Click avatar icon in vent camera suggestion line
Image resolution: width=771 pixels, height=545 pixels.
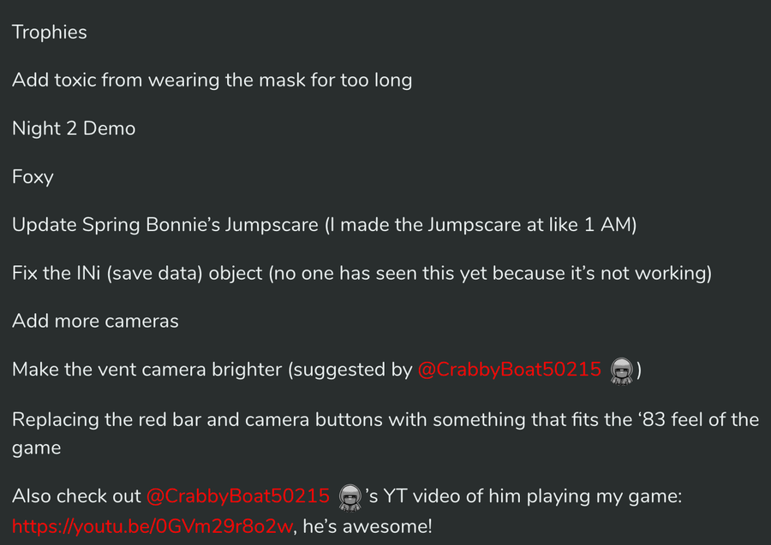[x=621, y=370]
